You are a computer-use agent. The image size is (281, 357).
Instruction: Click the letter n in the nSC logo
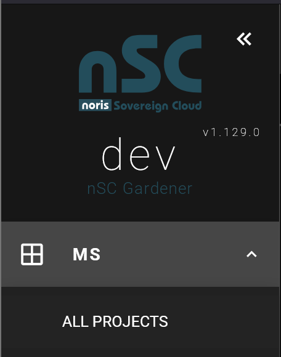[97, 72]
